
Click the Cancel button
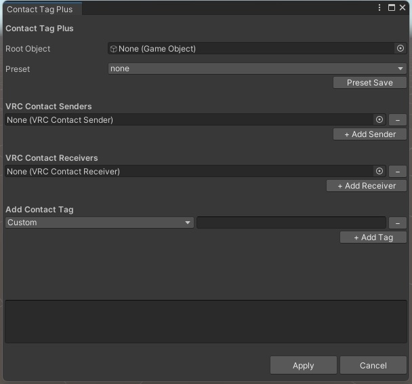tap(373, 365)
